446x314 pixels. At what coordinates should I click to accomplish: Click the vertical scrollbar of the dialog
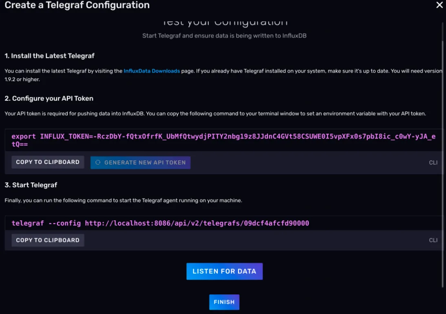point(443,155)
